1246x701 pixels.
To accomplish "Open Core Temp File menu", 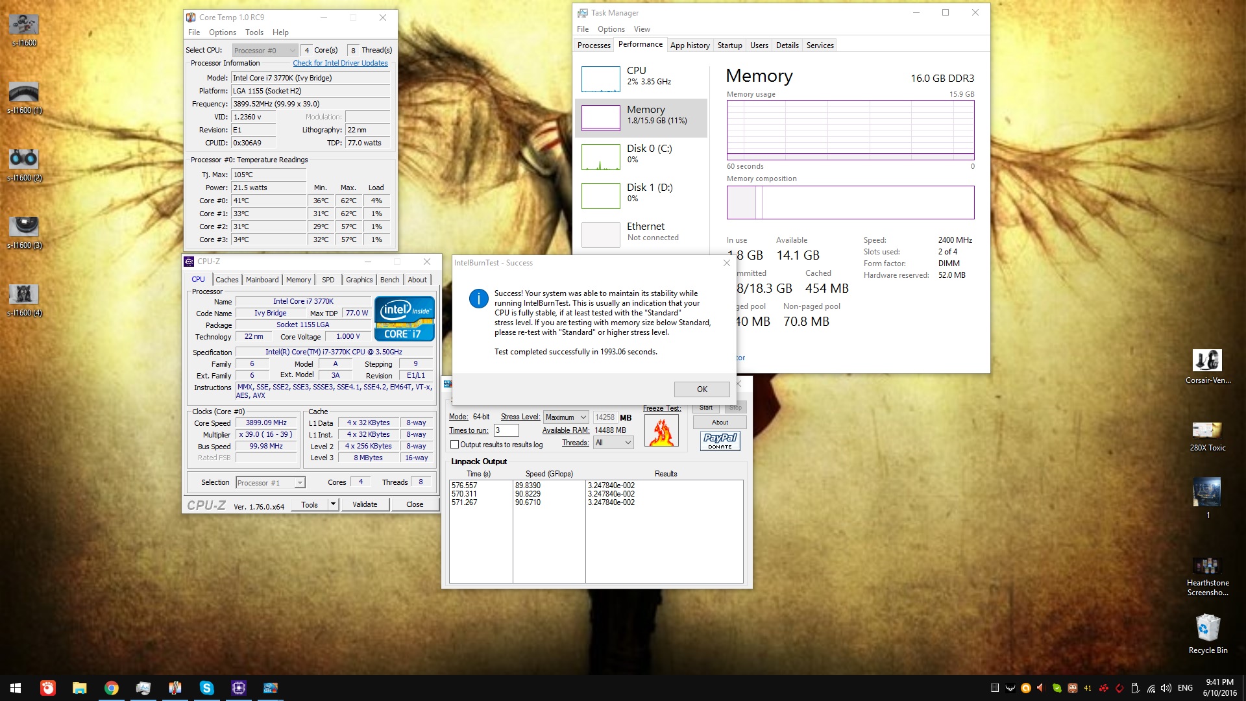I will 194,32.
